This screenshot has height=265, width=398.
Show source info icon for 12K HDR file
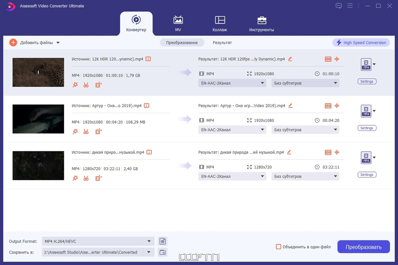[x=148, y=59]
